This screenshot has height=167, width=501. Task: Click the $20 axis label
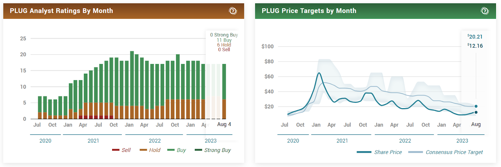tap(269, 107)
